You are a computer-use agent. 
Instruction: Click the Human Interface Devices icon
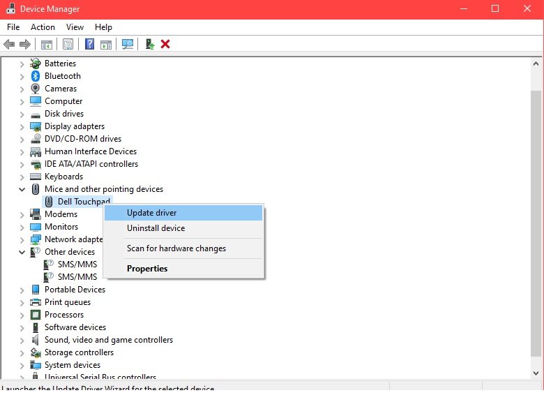(x=36, y=151)
